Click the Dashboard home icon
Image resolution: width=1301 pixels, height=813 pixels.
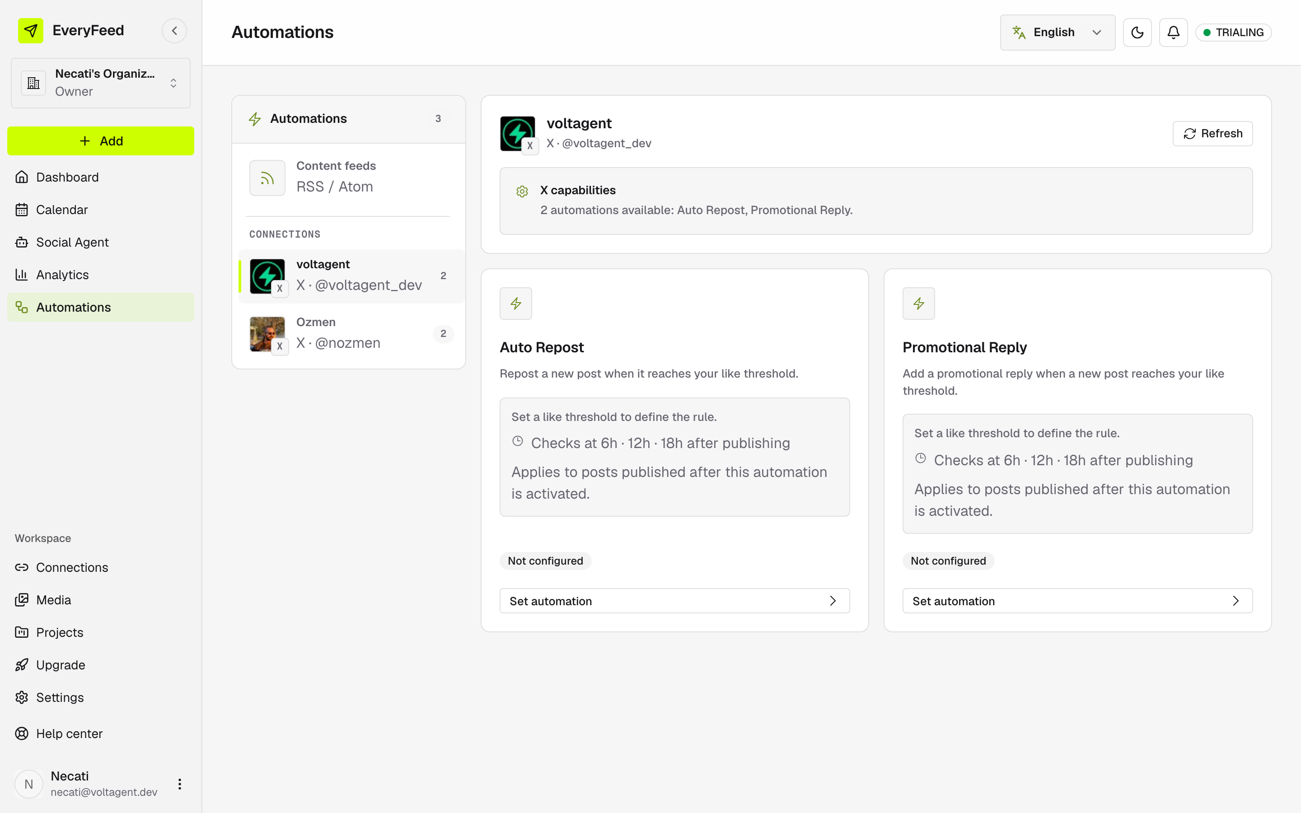(22, 177)
